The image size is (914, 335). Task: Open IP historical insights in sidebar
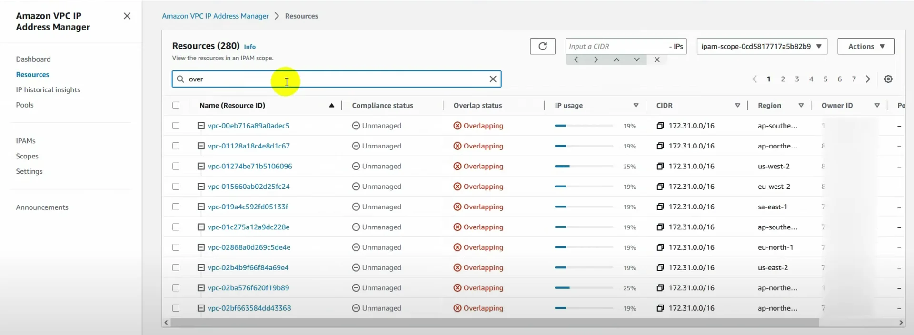pyautogui.click(x=48, y=89)
